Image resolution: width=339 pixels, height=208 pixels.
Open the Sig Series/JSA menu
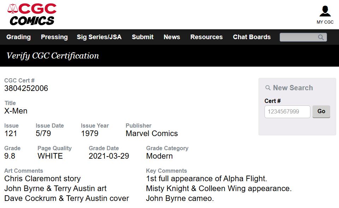pos(99,37)
